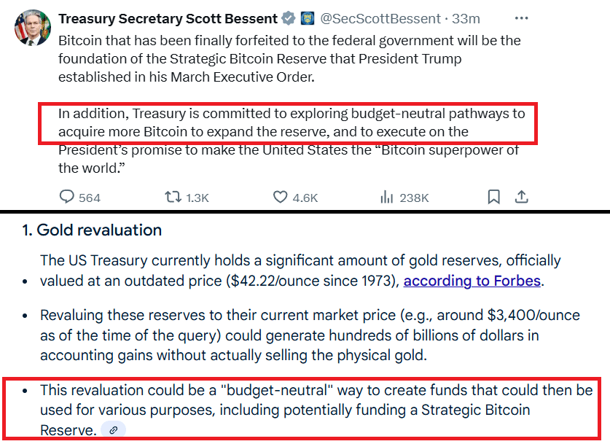Screen dimensions: 610x444
Task: Click the 33m timestamp
Action: (x=466, y=19)
